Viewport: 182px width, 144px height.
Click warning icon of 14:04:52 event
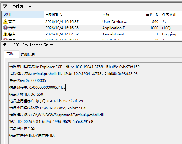[5, 34]
